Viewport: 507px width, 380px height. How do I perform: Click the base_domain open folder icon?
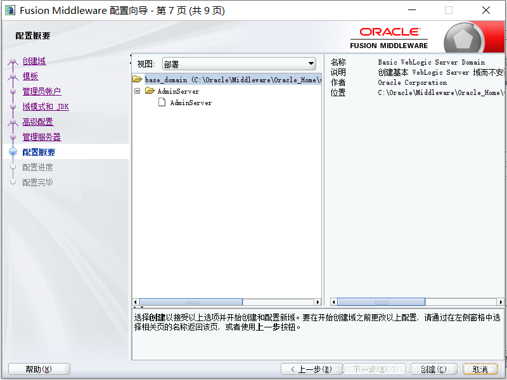coord(138,79)
